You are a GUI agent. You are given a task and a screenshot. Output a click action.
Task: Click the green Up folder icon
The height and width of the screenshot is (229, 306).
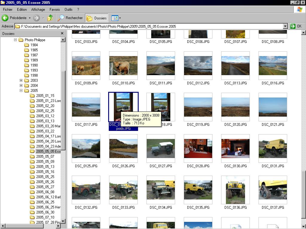click(50, 18)
